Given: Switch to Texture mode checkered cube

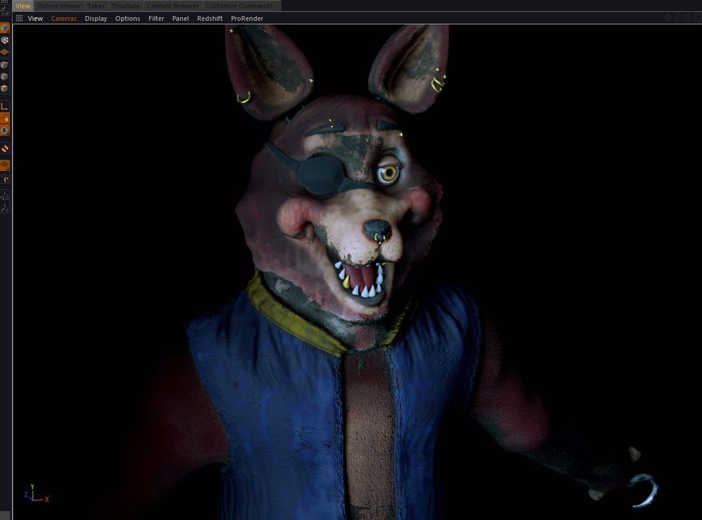Looking at the screenshot, I should (5, 40).
